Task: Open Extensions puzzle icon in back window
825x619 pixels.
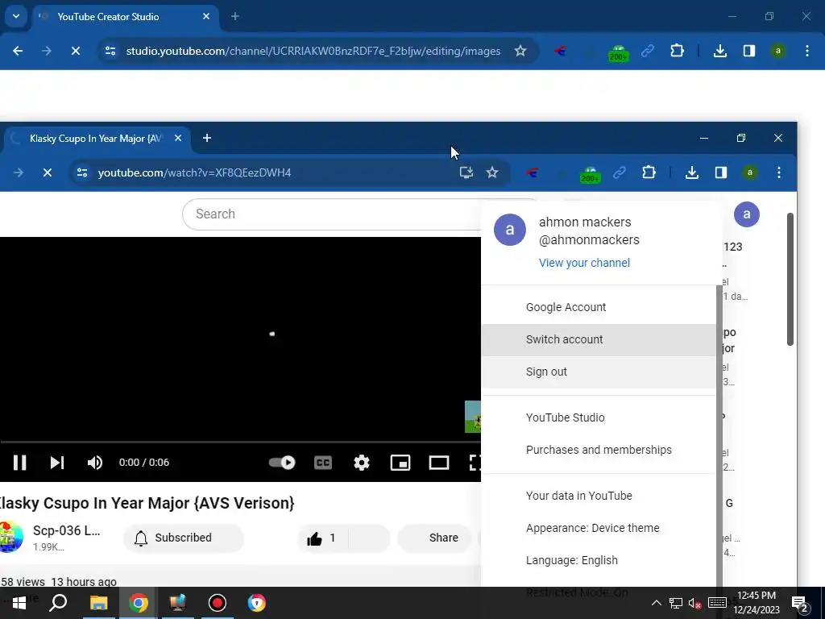Action: click(x=677, y=51)
